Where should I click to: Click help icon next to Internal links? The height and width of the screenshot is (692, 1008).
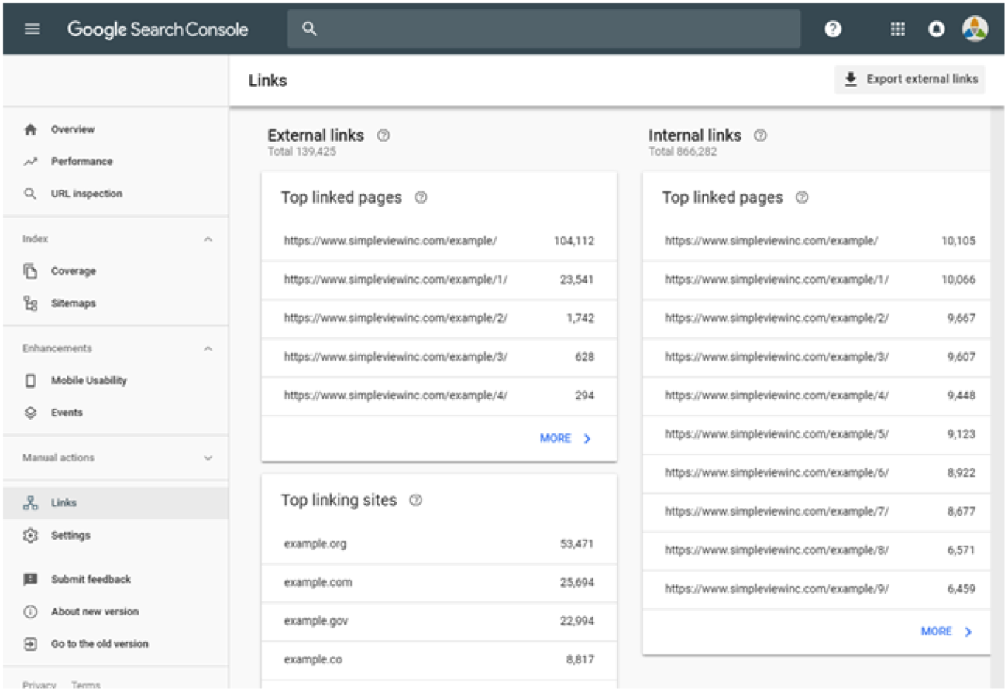760,135
